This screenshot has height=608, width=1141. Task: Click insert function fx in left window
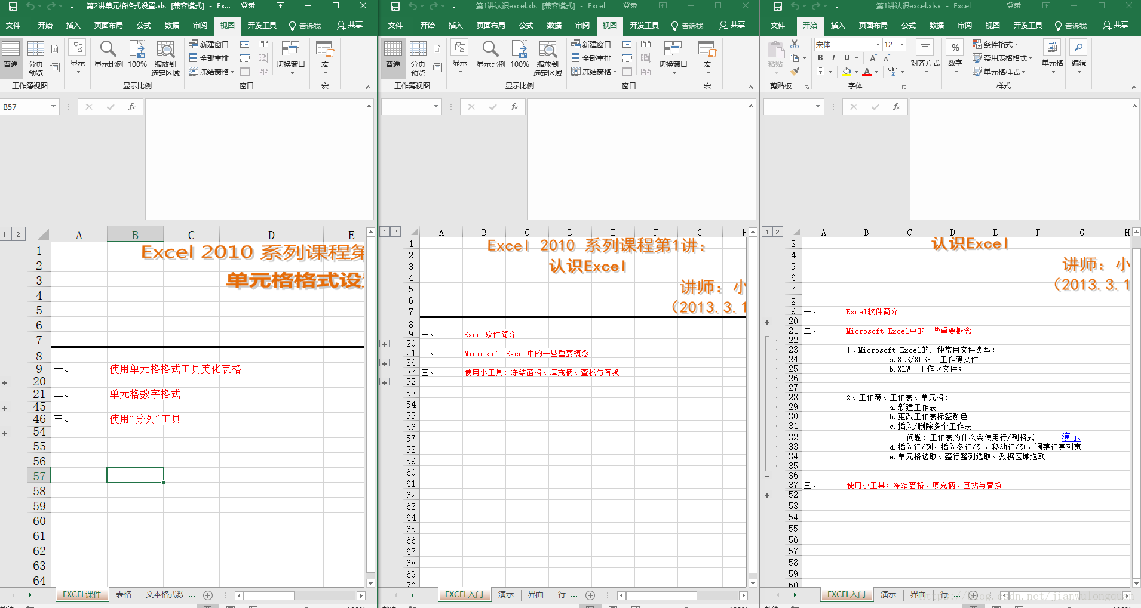click(132, 107)
